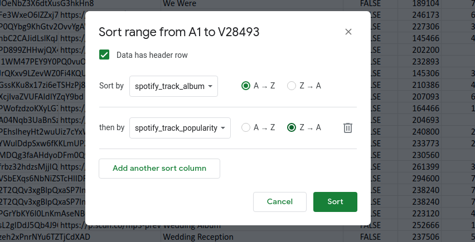Expand the then by spotify_track_popularity dropdown
The width and height of the screenshot is (475, 242).
tap(180, 128)
